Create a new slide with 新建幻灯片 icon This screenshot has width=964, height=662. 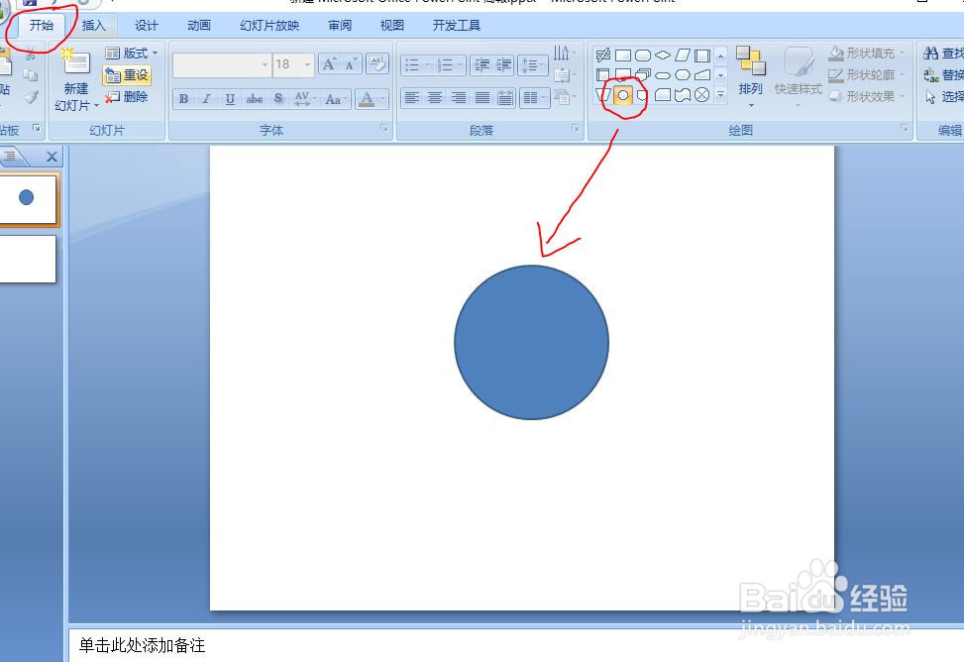pos(75,63)
